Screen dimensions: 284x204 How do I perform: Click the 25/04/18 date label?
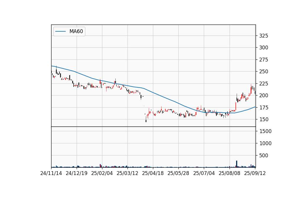point(153,174)
